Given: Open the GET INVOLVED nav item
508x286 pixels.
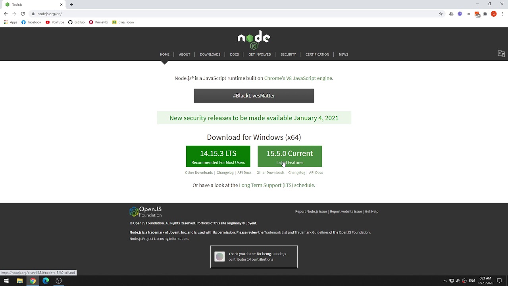Looking at the screenshot, I should [x=260, y=54].
